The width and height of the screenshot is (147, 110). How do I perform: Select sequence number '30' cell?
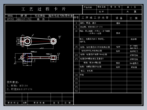tap(76, 75)
